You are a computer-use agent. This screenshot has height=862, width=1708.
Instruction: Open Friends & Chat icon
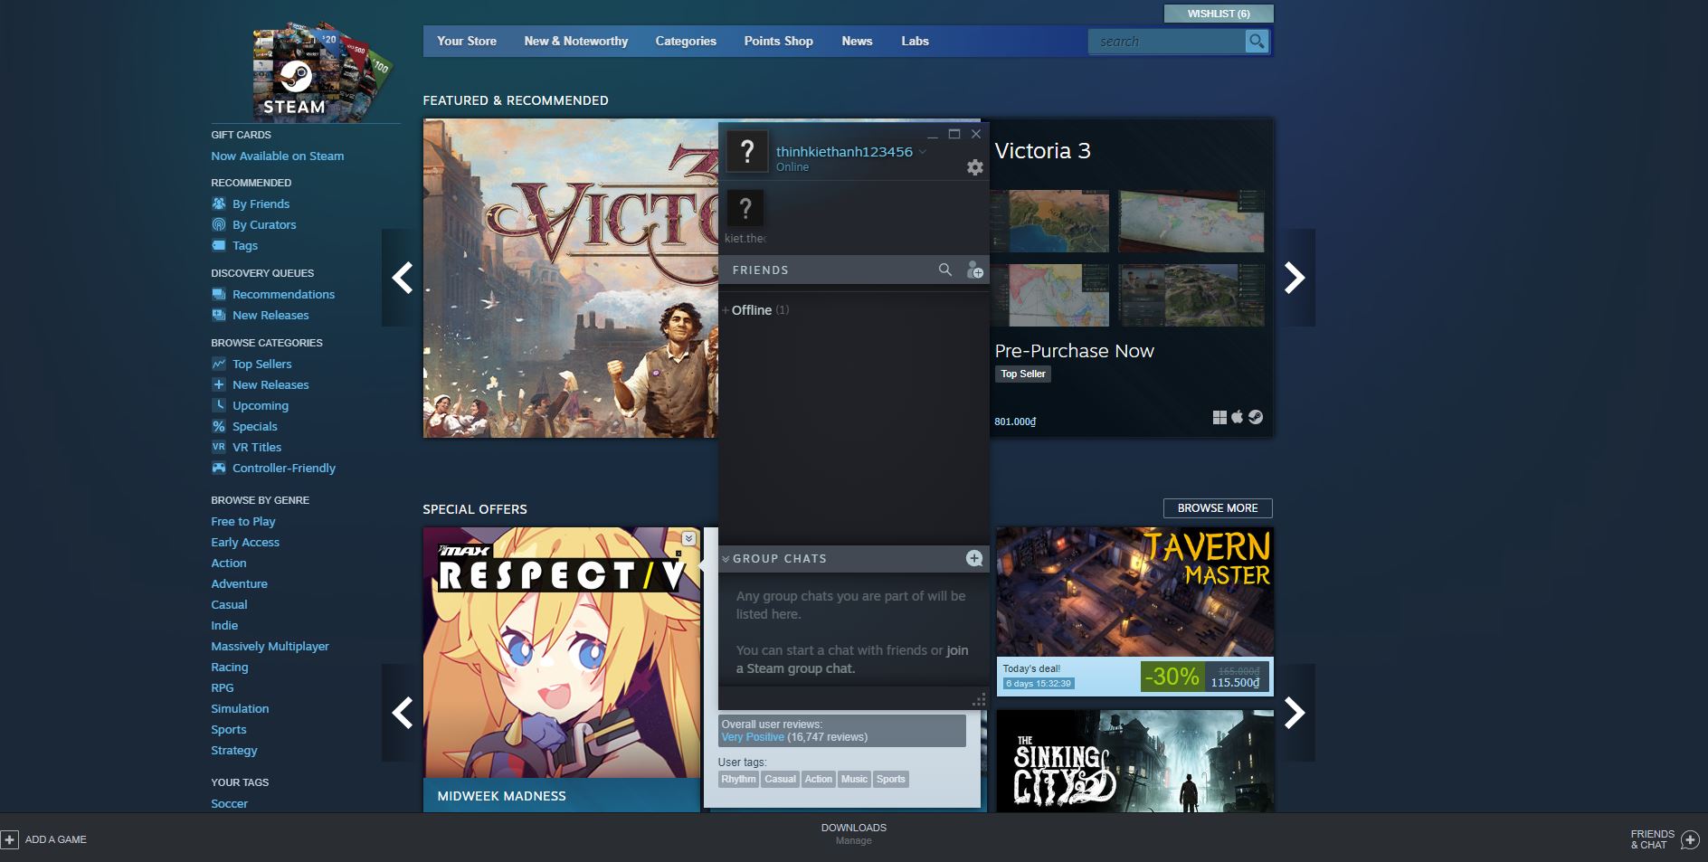(1689, 839)
